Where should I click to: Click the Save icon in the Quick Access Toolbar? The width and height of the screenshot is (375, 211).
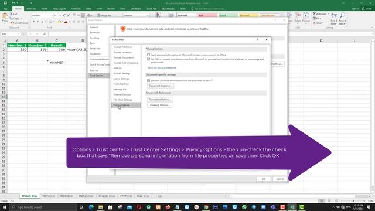click(5, 3)
